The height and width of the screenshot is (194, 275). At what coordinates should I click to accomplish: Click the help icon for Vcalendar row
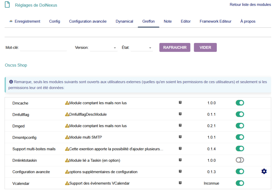pyautogui.click(x=180, y=183)
